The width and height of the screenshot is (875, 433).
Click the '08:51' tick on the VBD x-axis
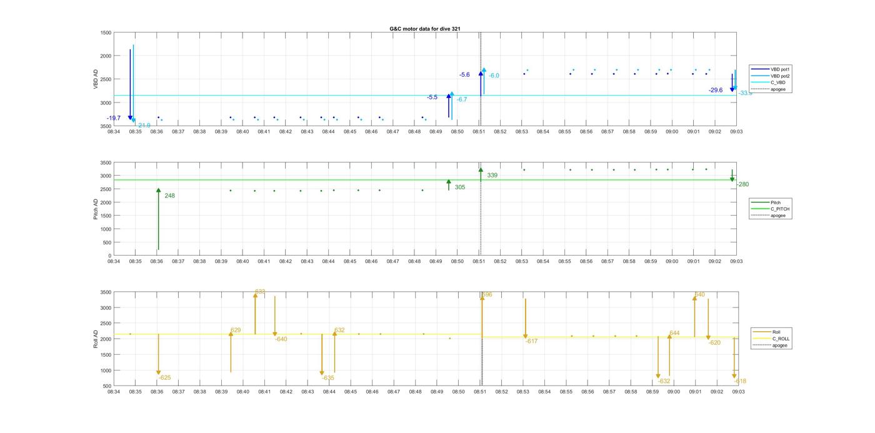[479, 132]
